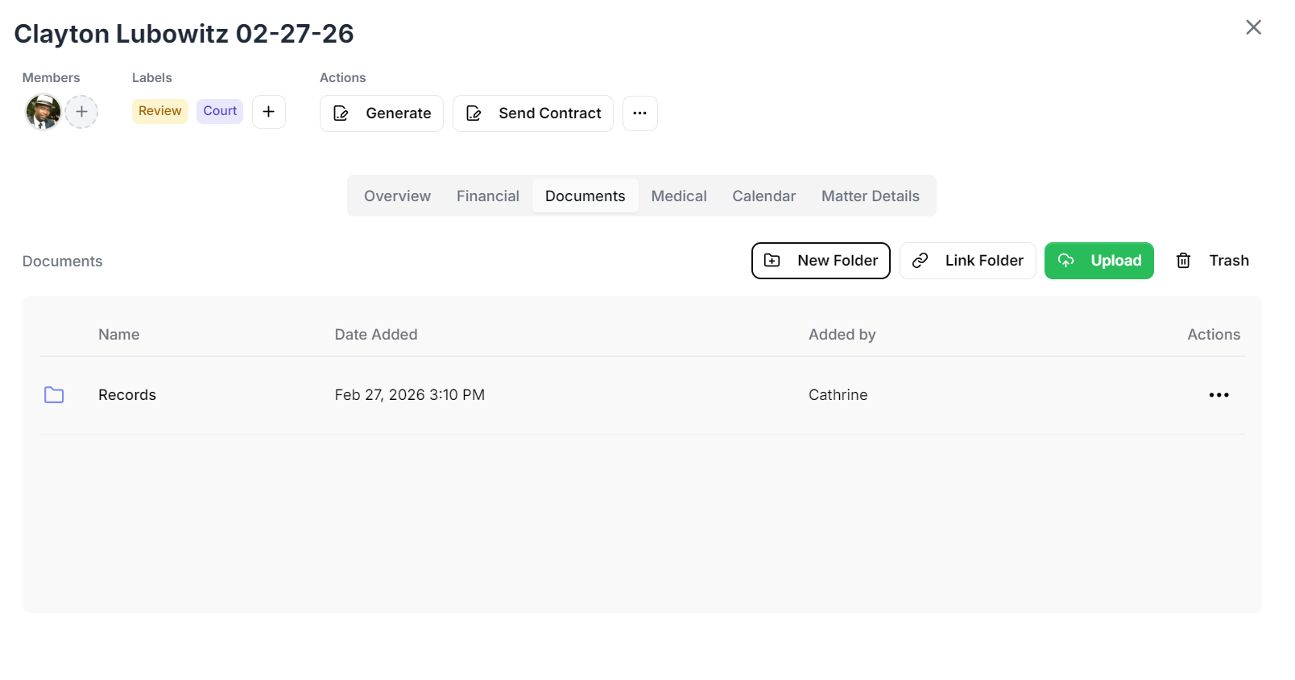Add a new label with plus button
Image resolution: width=1295 pixels, height=680 pixels.
pos(269,112)
